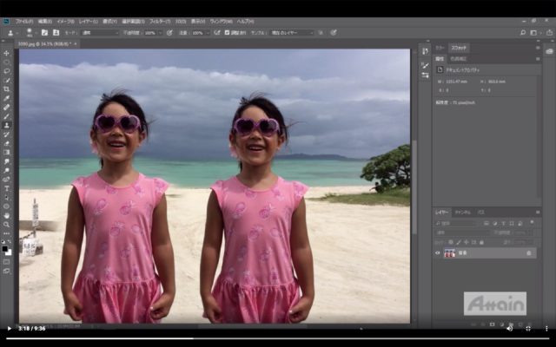
Task: Open the ファイル menu
Action: 24,22
